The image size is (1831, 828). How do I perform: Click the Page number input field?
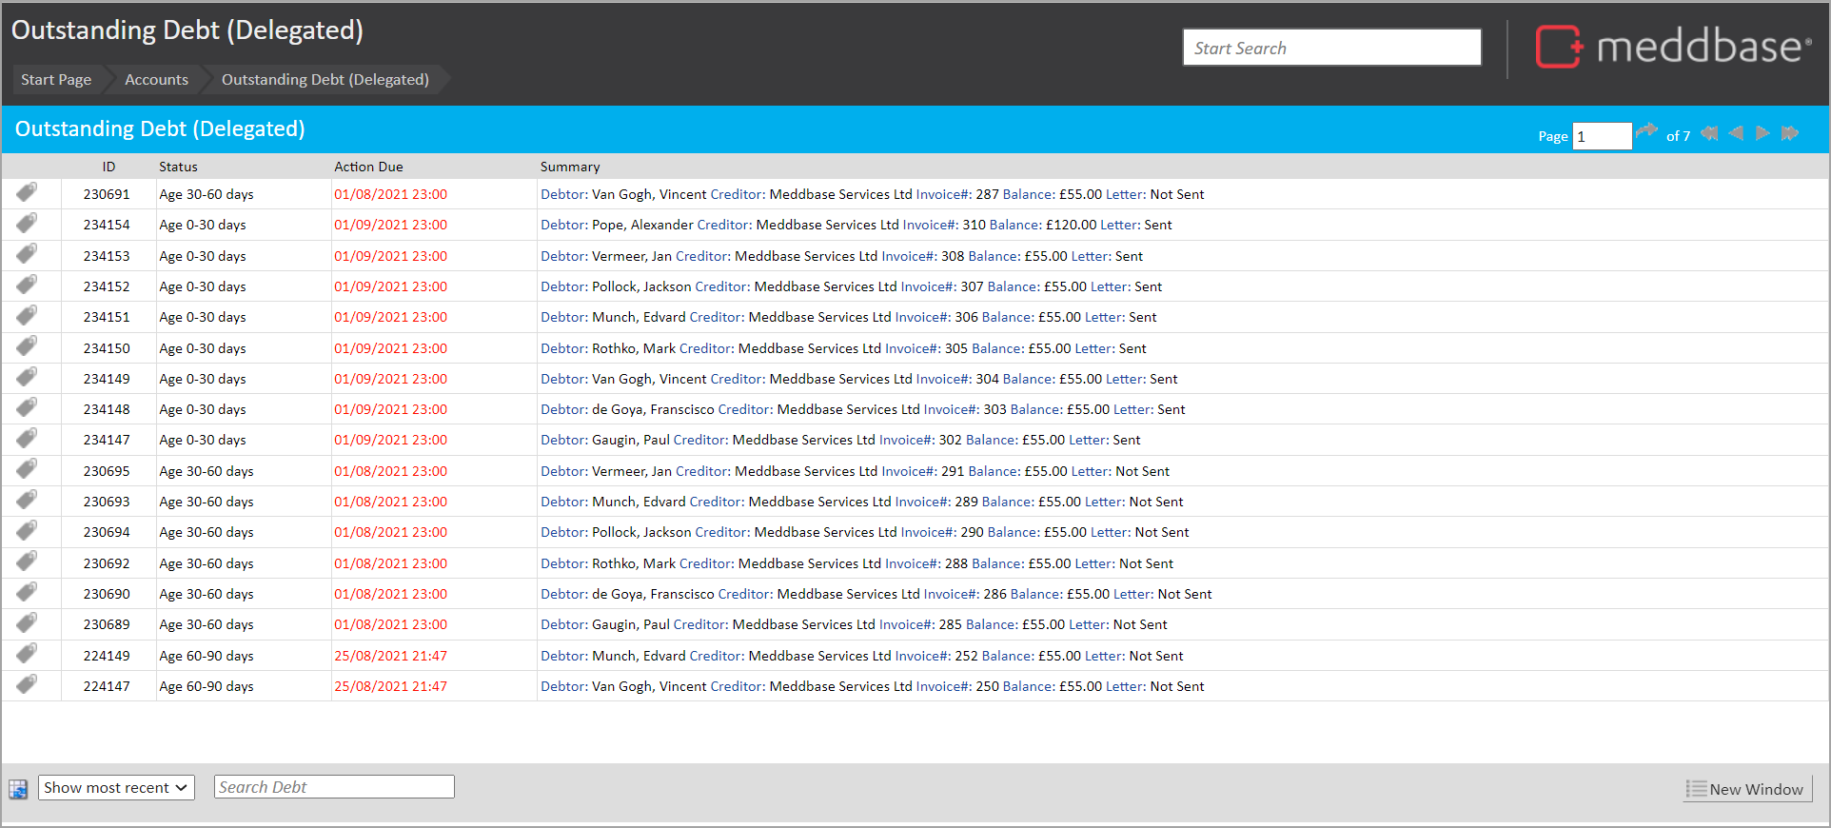click(x=1602, y=136)
